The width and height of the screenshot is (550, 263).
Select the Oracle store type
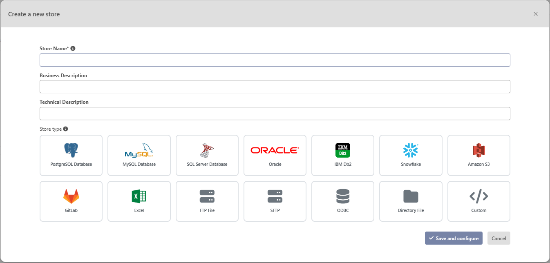point(275,155)
